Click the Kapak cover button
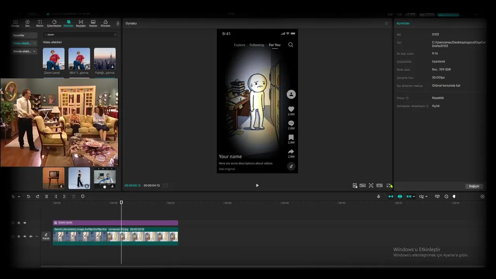 (46, 236)
